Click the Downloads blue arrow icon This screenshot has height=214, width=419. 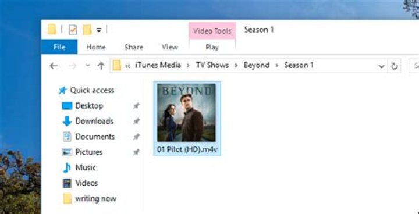pyautogui.click(x=67, y=121)
